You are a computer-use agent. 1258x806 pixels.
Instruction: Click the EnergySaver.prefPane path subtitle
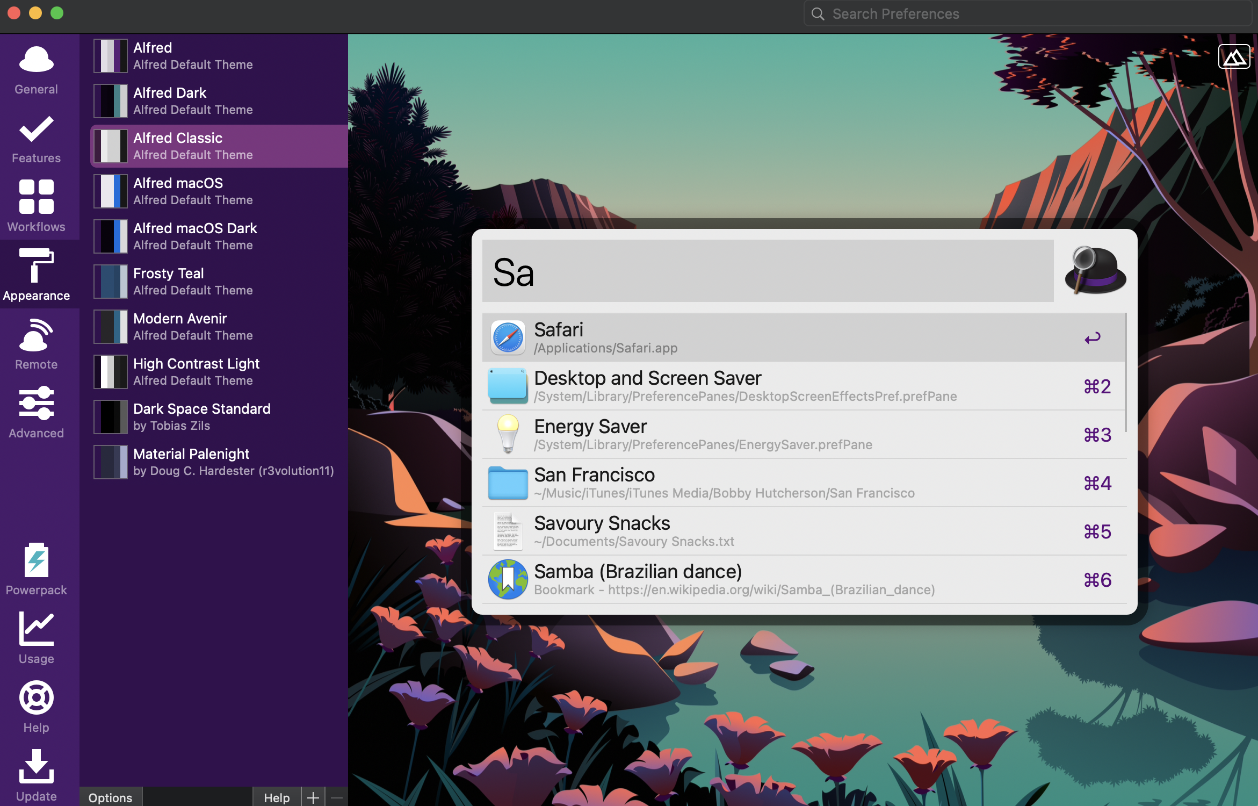[x=703, y=445]
